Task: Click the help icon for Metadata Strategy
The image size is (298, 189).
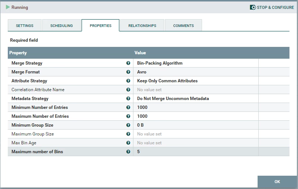Action: click(128, 99)
